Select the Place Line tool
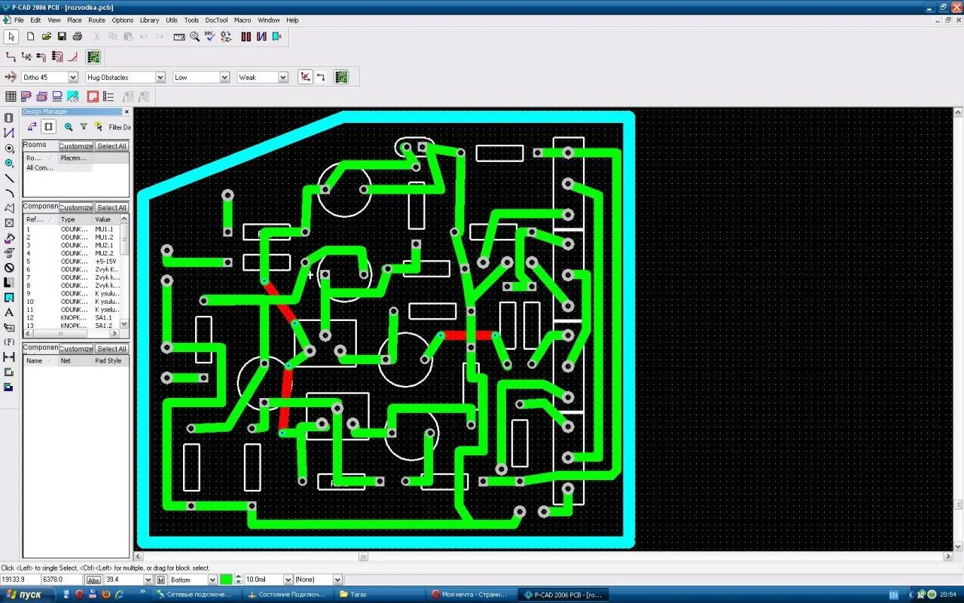The image size is (964, 603). (x=9, y=178)
